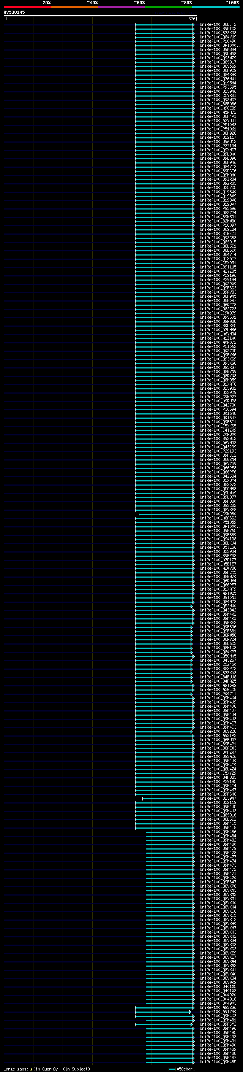Viewport: 243px width, 1072px height.
Task: Open hit UniRef100_Q52NW0
Action: point(218,606)
